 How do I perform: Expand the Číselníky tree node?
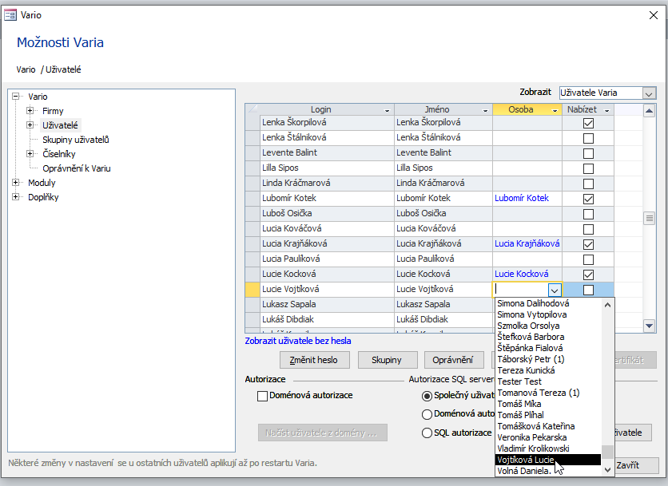[30, 154]
